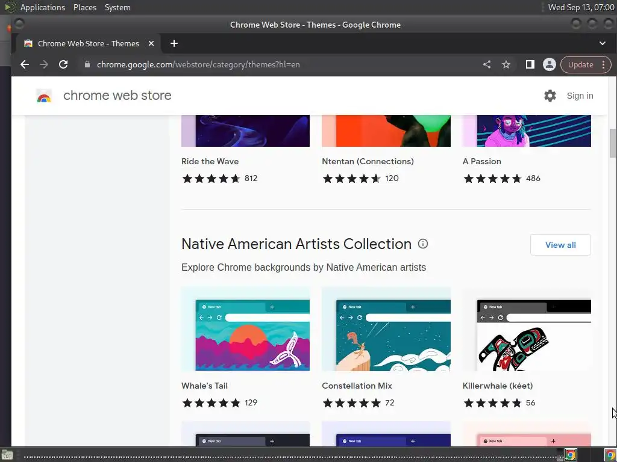Sign in to the web store
This screenshot has height=462, width=617.
[580, 96]
